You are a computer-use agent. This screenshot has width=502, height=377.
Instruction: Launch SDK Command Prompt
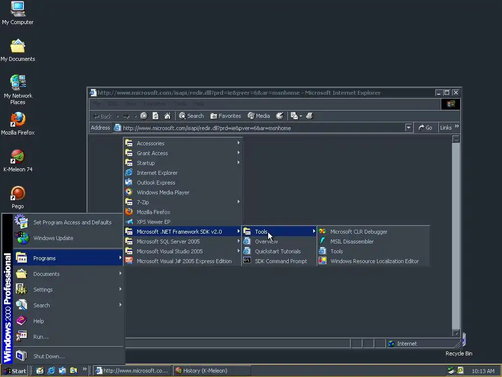[x=279, y=261]
